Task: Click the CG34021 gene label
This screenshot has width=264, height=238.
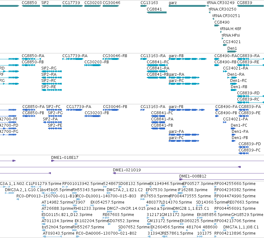Action: pyautogui.click(x=232, y=42)
